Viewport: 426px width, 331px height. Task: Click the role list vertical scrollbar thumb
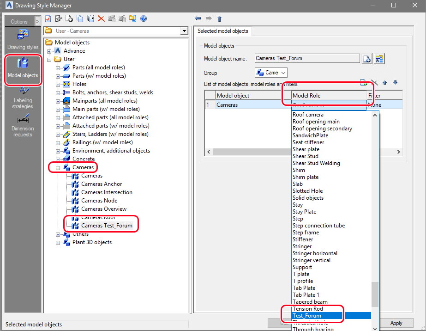point(375,294)
